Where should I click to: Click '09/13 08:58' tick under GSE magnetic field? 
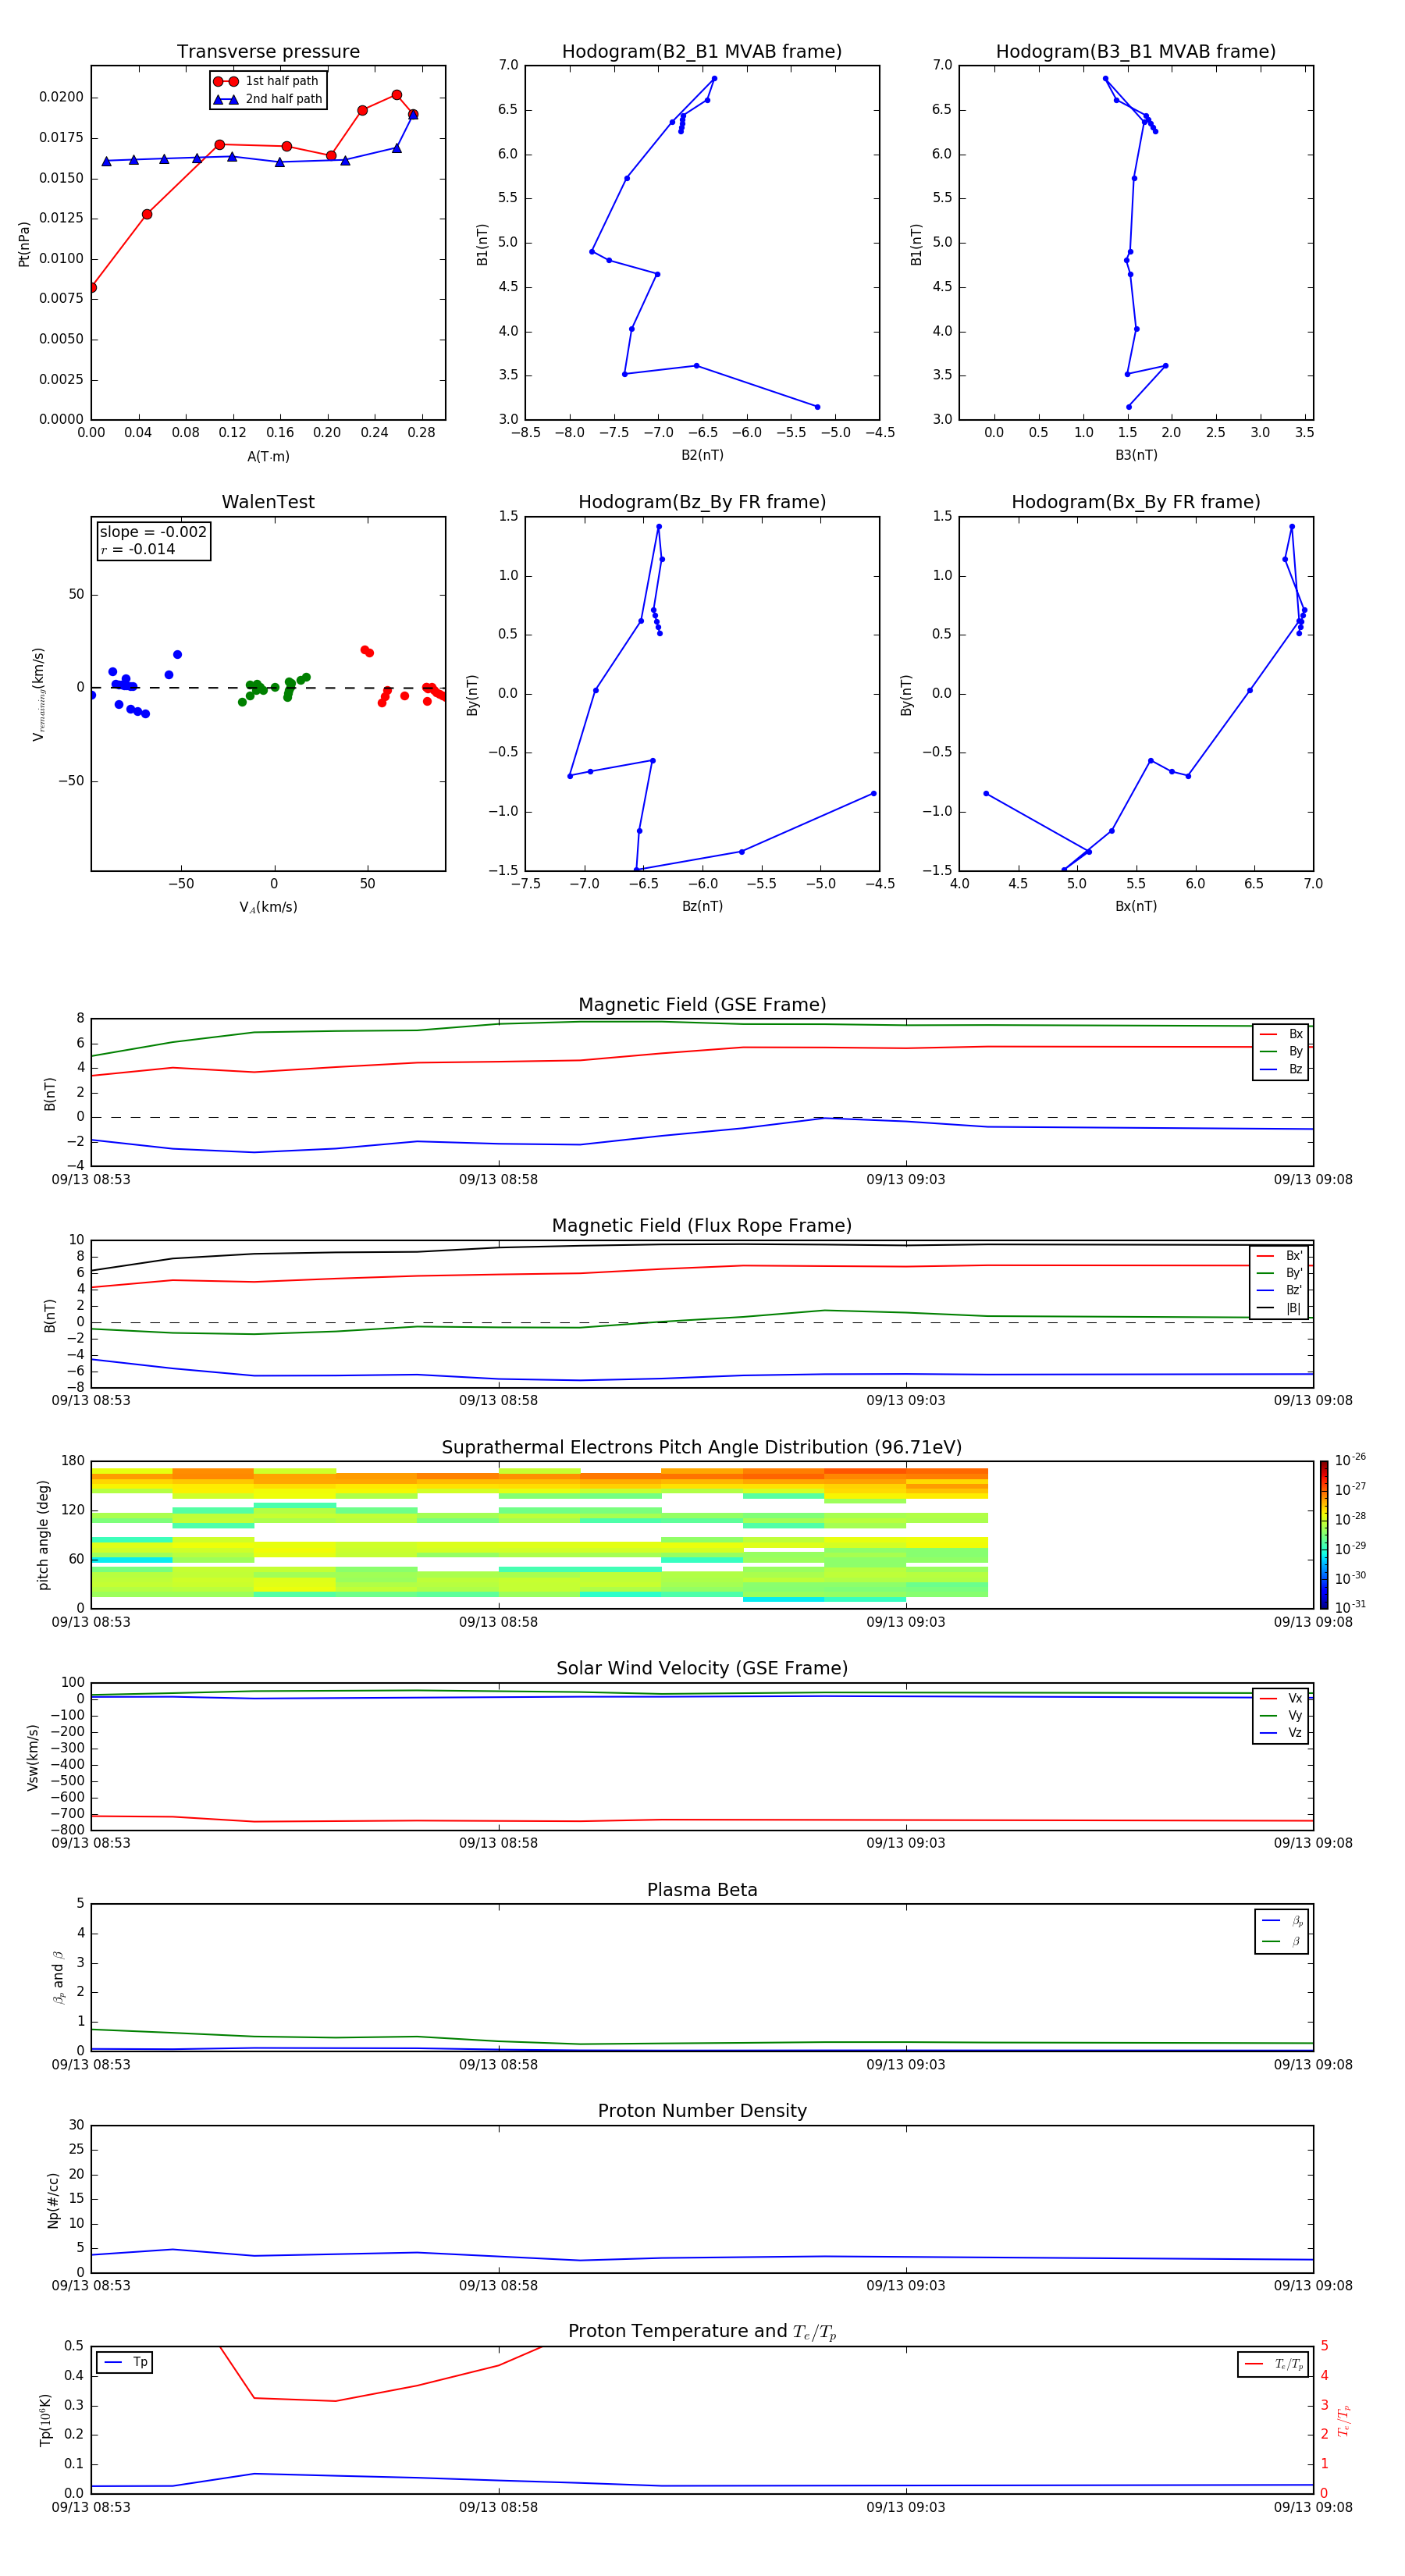[x=498, y=1180]
